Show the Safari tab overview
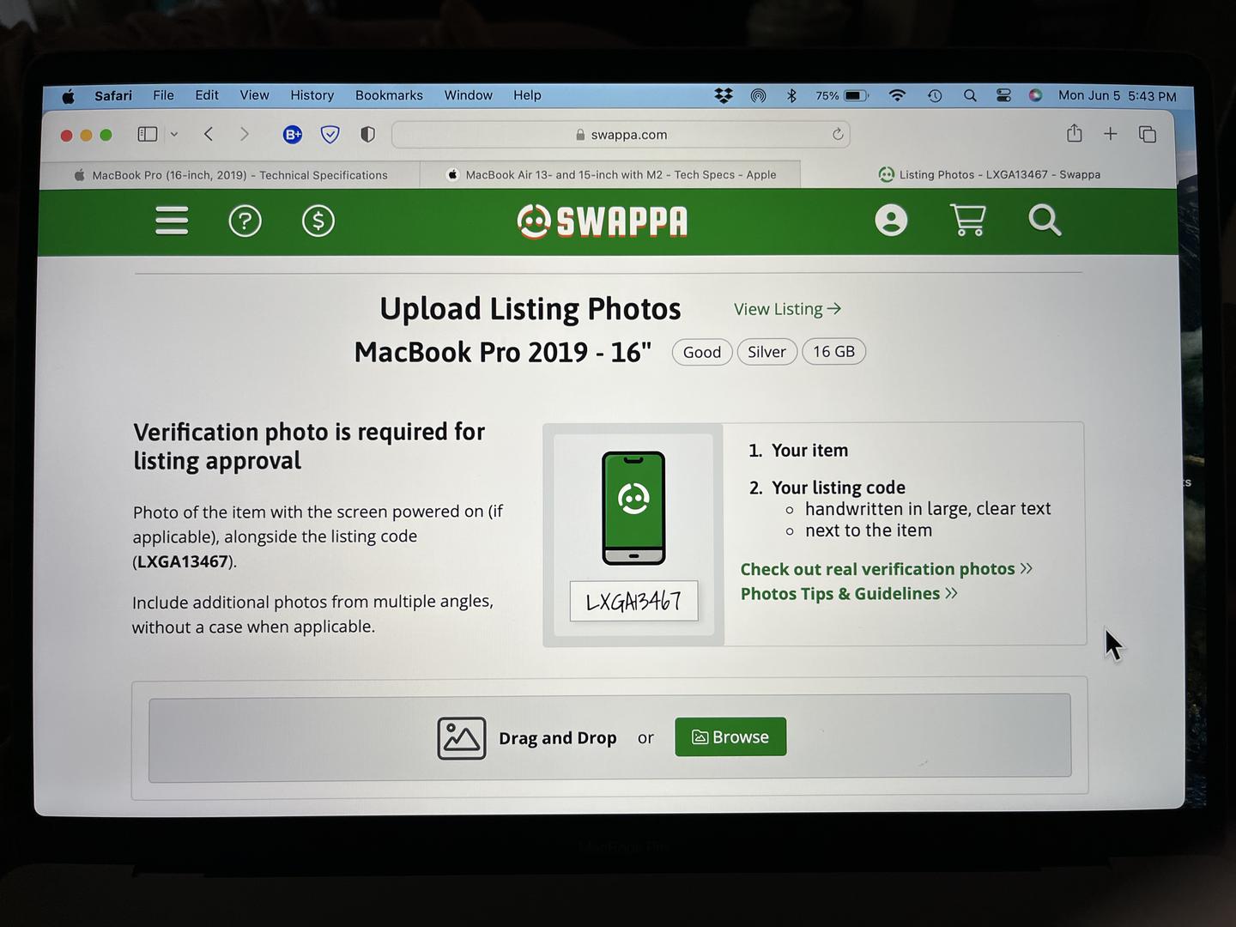The image size is (1236, 927). (x=1148, y=134)
